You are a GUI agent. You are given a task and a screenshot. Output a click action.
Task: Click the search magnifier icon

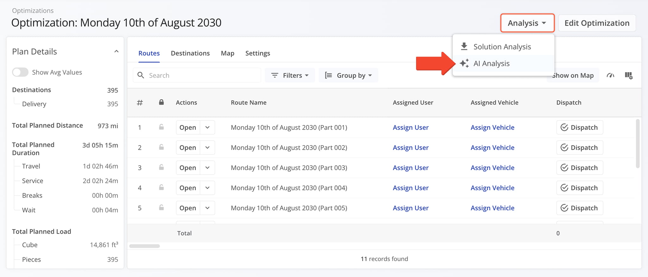click(141, 75)
